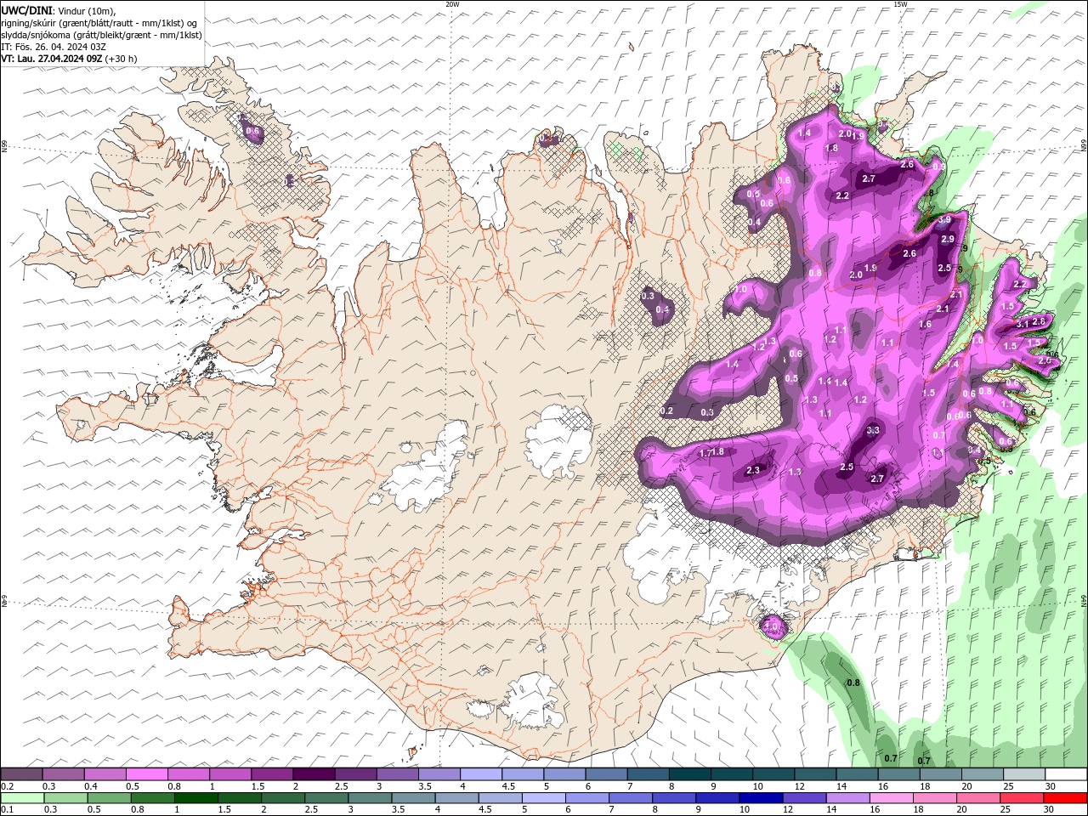This screenshot has height=816, width=1088.
Task: Select the light pink swatch between 16 and 18, lower legend
Action: tap(892, 798)
